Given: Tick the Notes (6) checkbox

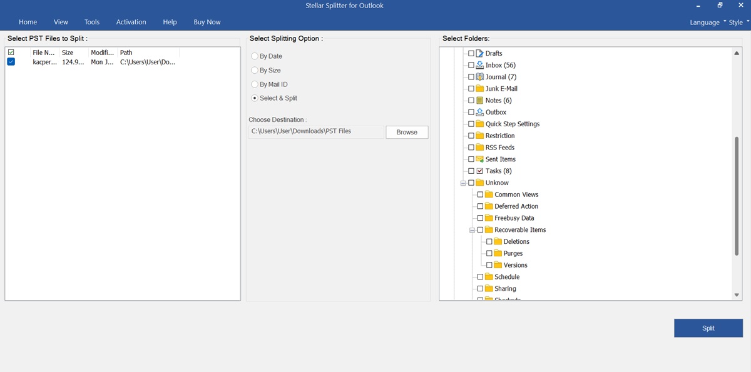Looking at the screenshot, I should [471, 101].
